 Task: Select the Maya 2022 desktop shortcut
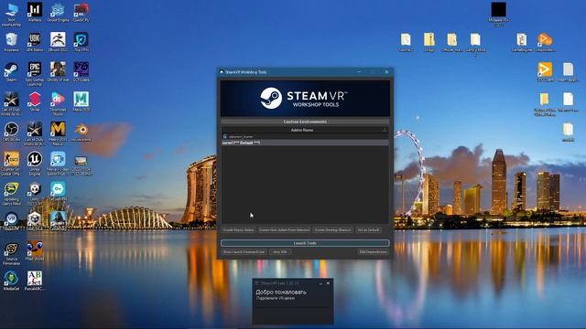tap(81, 101)
